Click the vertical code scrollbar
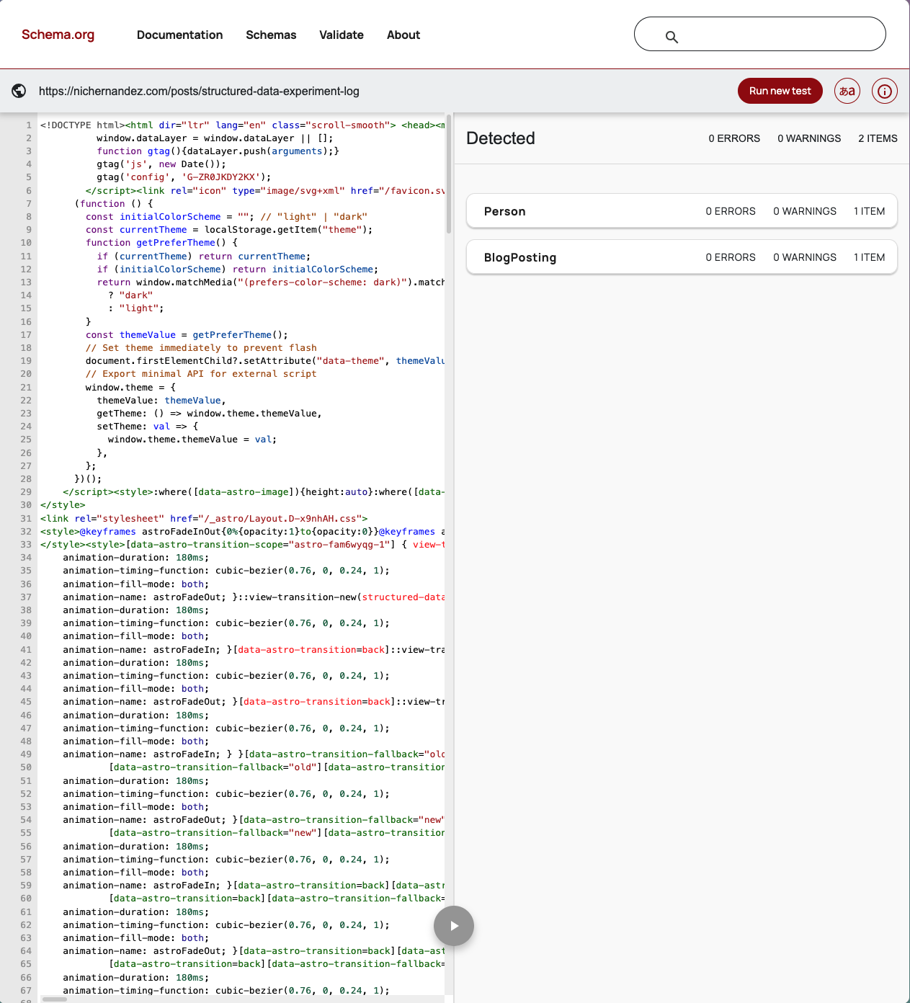Image resolution: width=910 pixels, height=1003 pixels. 449,174
